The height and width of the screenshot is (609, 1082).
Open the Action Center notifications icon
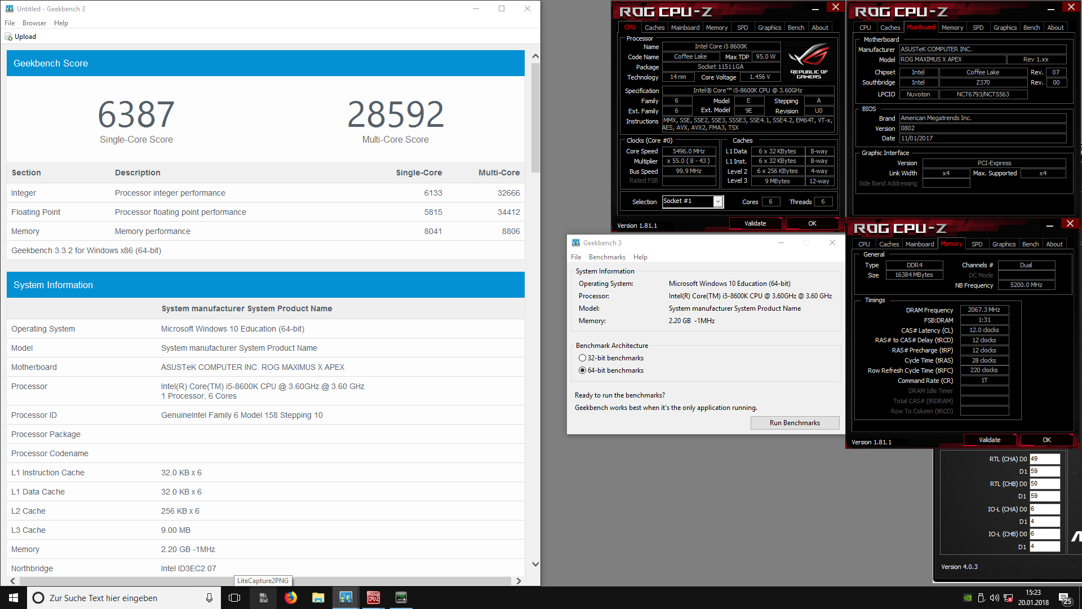click(1065, 598)
